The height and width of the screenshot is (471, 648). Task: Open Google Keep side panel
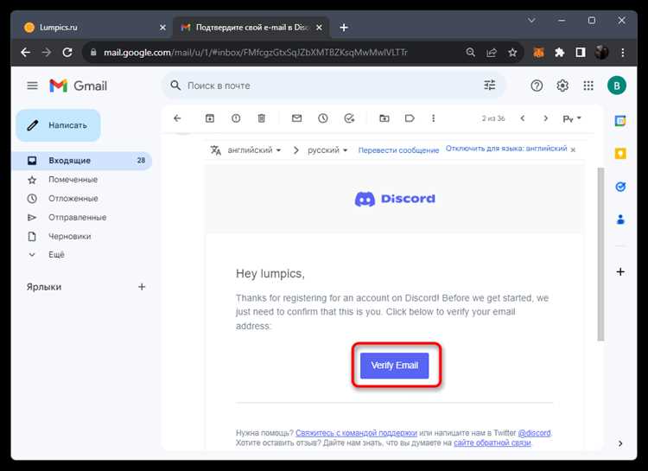point(620,154)
